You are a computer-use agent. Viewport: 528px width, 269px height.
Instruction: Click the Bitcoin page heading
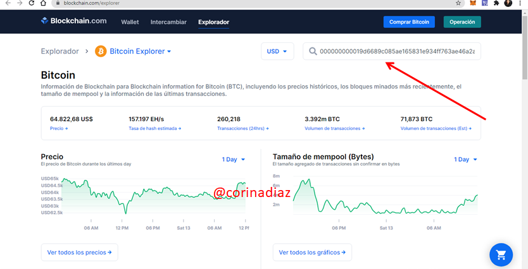[58, 75]
